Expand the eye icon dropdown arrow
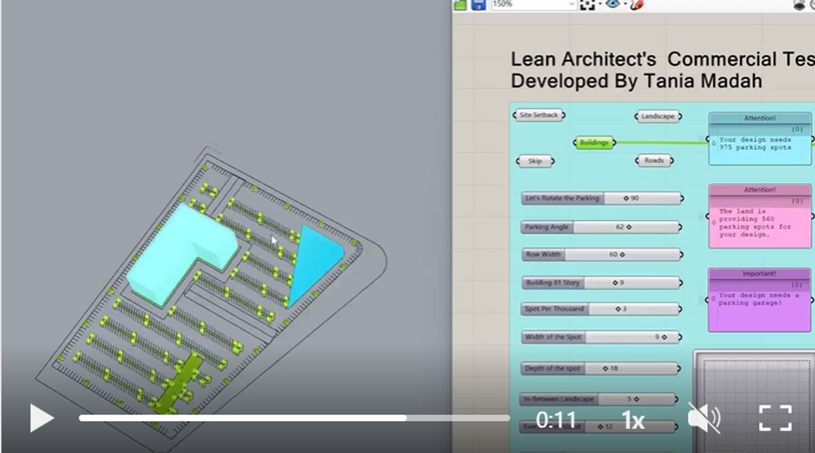Viewport: 815px width, 453px height. point(624,4)
